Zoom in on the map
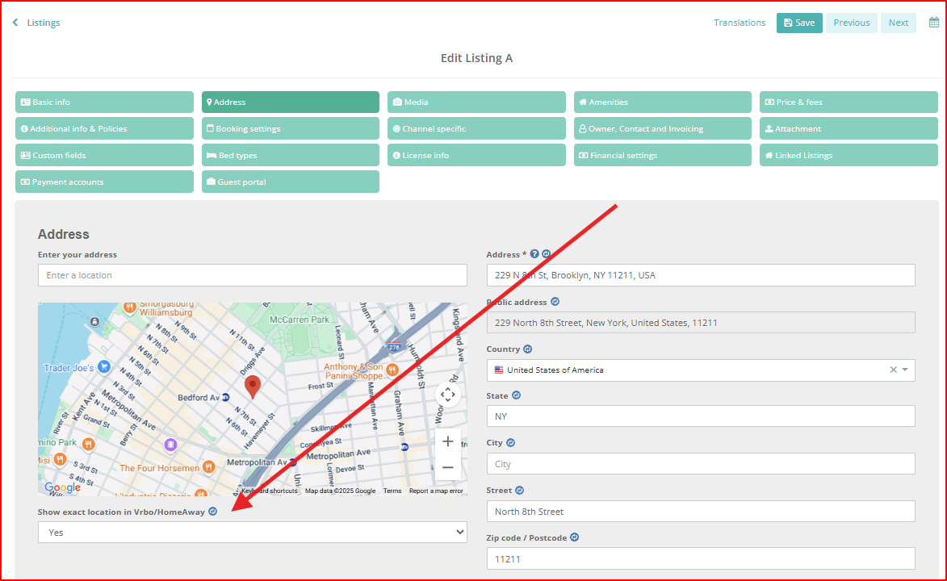 (447, 441)
